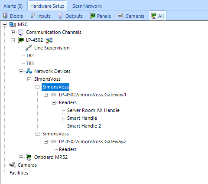Image resolution: width=208 pixels, height=184 pixels.
Task: Select the Smart Handle 2 reader
Action: (84, 126)
